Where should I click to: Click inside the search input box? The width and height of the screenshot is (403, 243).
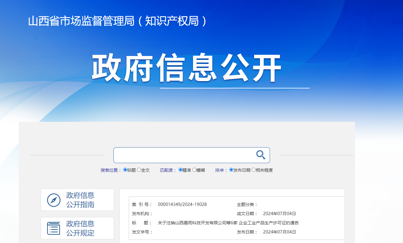pos(183,155)
